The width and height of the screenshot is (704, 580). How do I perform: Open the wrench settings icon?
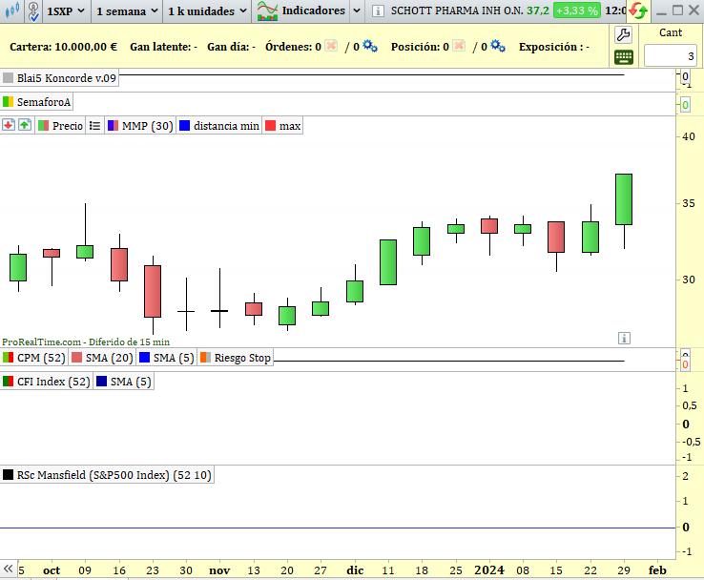[623, 34]
